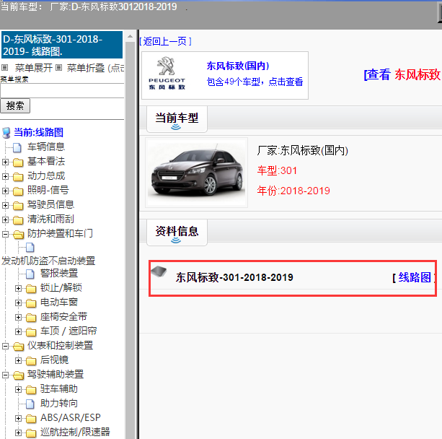Image resolution: width=442 pixels, height=439 pixels.
Task: Click the folder icon beside 后视镜
Action: click(31, 361)
